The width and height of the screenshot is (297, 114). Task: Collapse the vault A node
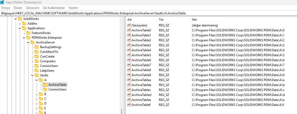tap(36, 80)
